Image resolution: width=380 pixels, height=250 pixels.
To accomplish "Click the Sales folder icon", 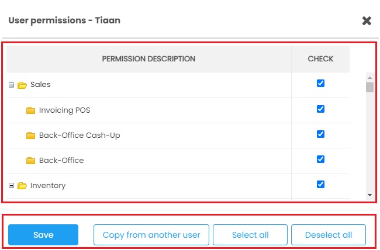I will 22,85.
